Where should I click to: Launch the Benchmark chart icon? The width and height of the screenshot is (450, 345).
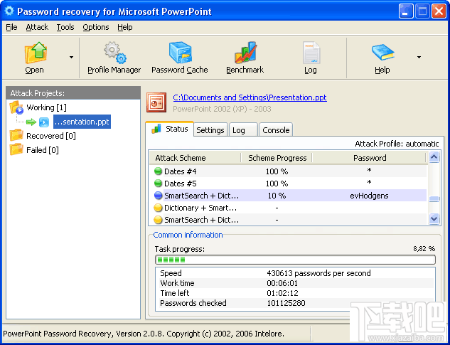(x=245, y=53)
